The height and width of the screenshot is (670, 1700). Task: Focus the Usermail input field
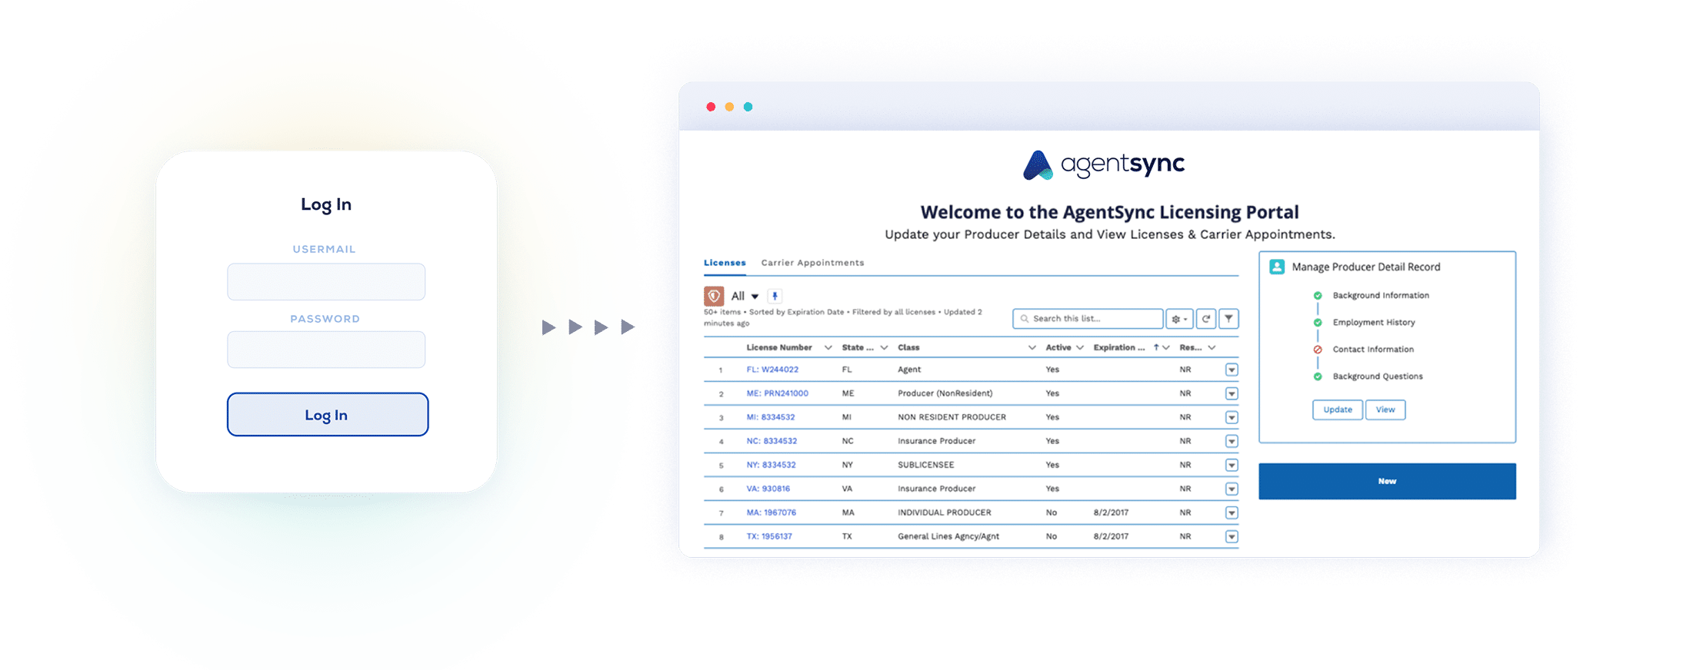point(326,282)
